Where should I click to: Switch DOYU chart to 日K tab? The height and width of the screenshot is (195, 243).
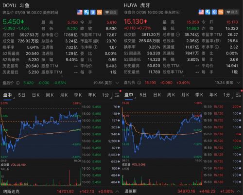pos(36,95)
